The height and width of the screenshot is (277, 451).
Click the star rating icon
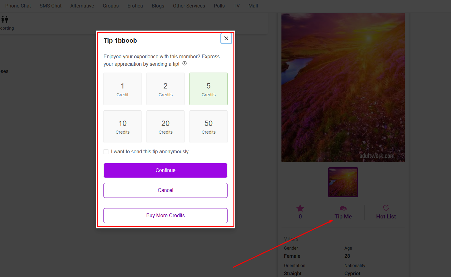point(300,208)
